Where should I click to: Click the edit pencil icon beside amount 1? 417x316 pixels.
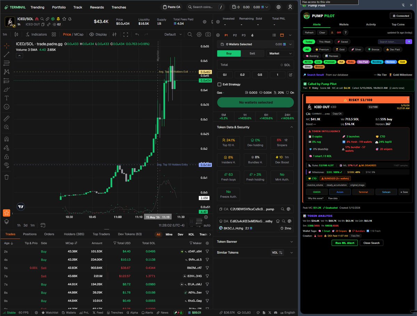[x=291, y=75]
